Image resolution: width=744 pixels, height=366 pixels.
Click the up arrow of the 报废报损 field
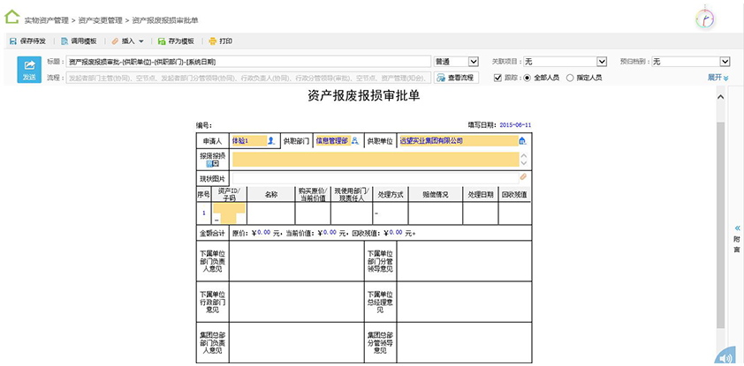coord(524,155)
